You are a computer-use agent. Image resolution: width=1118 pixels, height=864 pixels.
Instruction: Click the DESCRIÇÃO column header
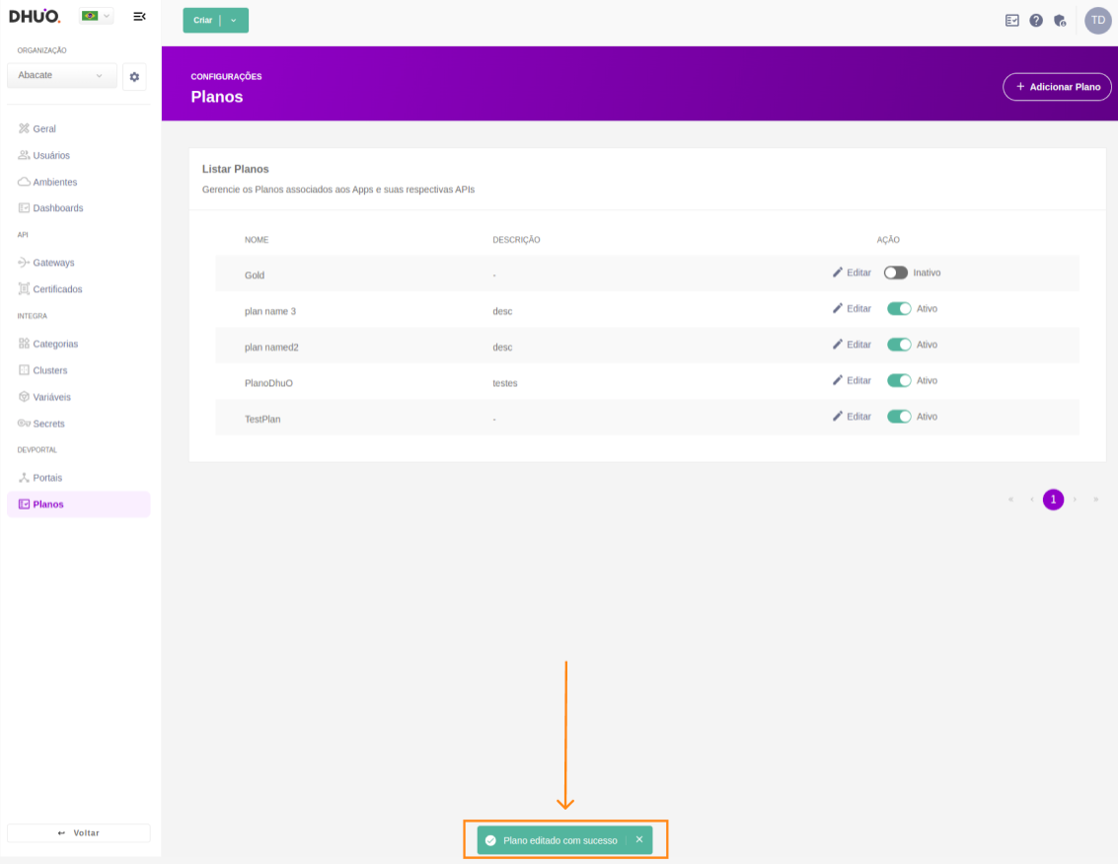pos(516,240)
